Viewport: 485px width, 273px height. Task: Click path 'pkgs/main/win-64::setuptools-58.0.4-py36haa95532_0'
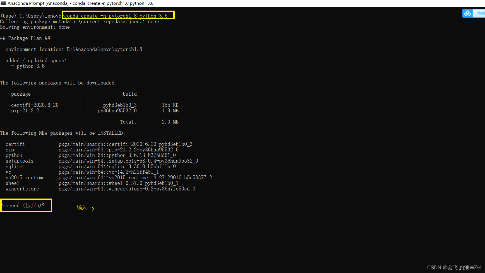[x=128, y=161]
